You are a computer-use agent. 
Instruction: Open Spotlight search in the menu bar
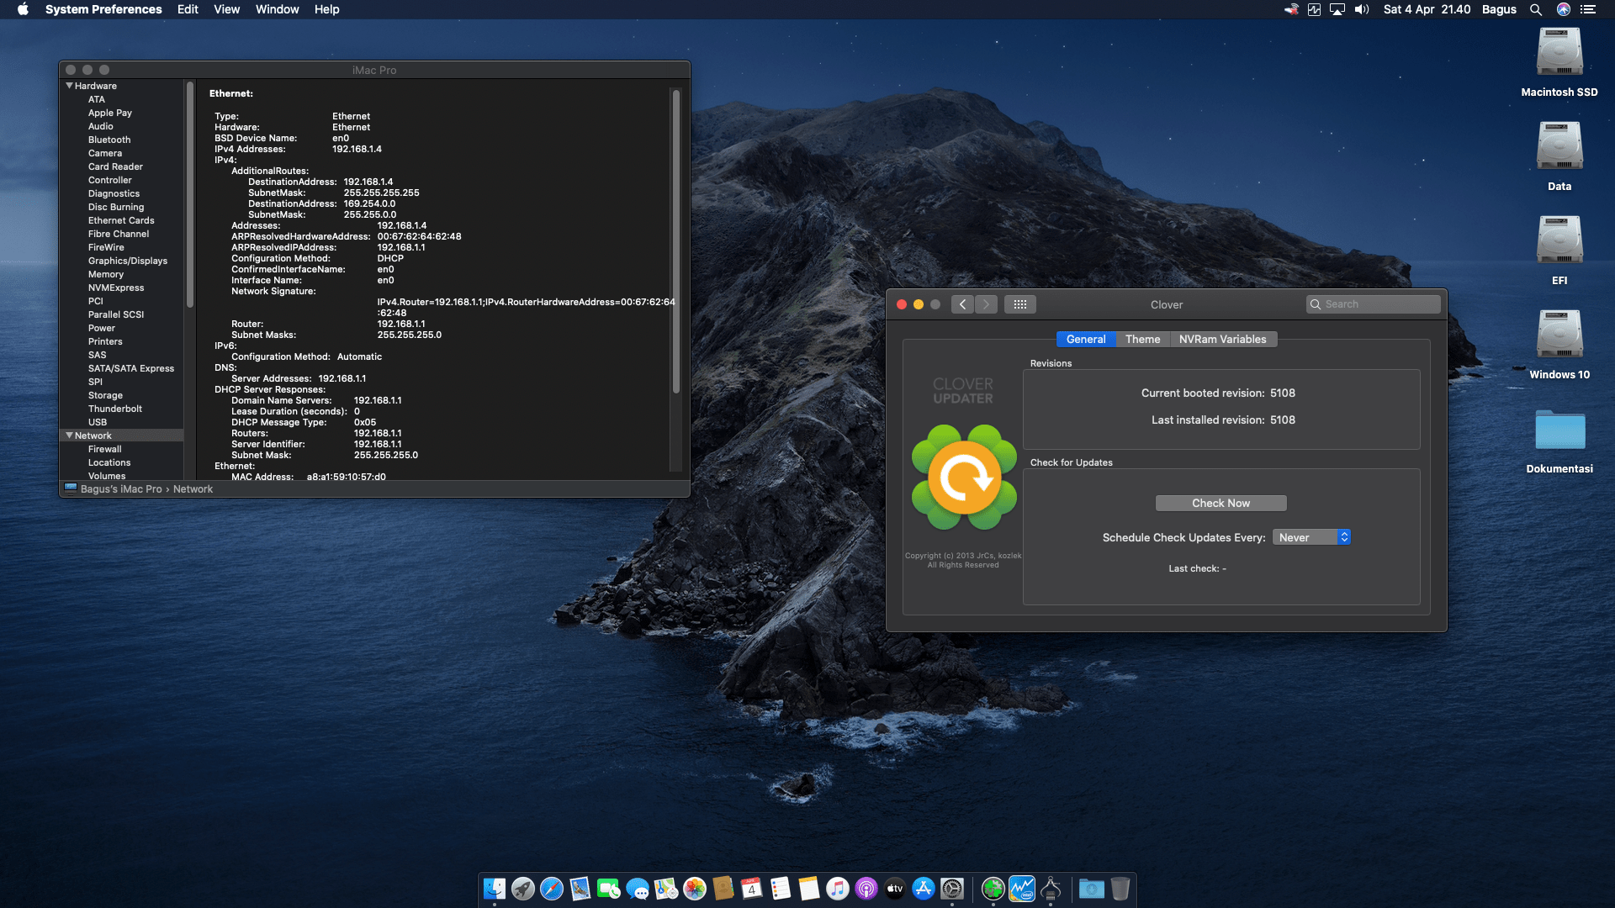(x=1536, y=9)
